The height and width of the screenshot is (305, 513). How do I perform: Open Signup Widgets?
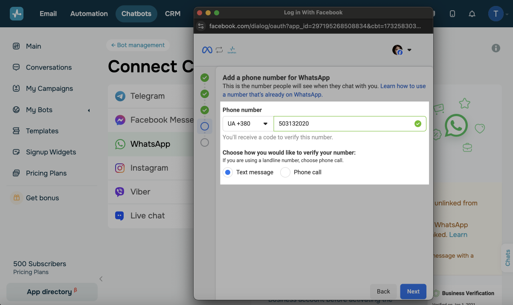coord(52,152)
